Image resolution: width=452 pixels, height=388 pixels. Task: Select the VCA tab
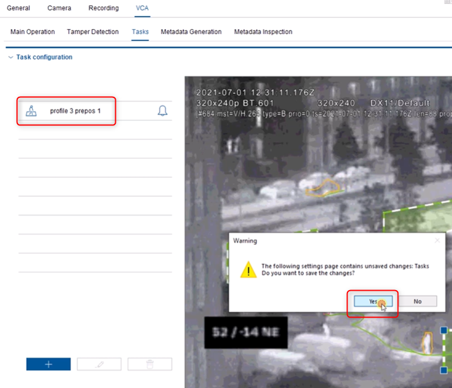pos(142,8)
